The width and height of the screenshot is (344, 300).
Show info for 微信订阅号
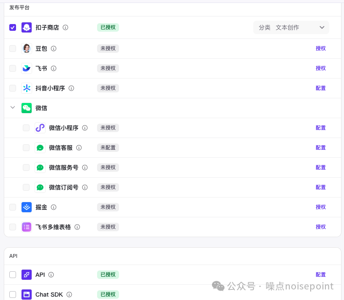85,187
